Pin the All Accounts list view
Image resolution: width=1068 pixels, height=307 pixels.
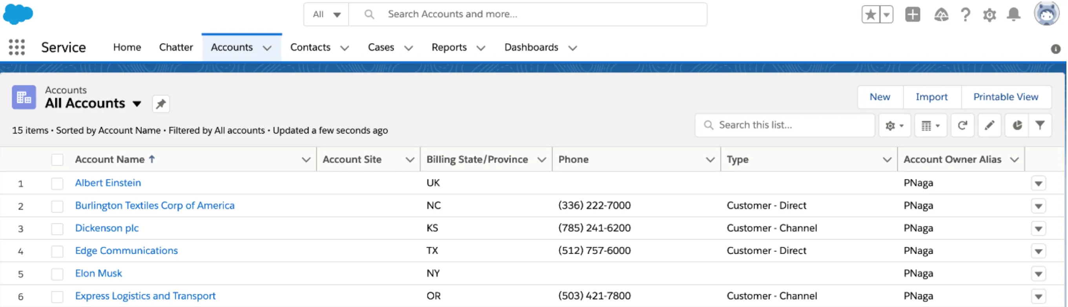point(161,104)
